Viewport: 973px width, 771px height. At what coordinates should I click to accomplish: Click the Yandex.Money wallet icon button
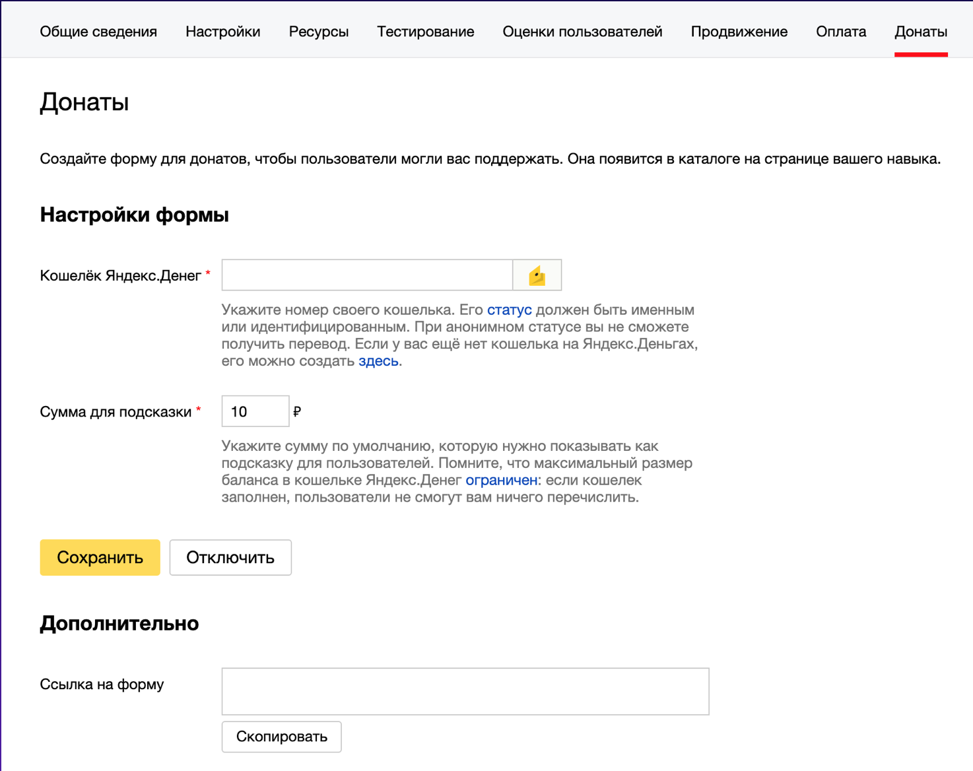coord(537,275)
